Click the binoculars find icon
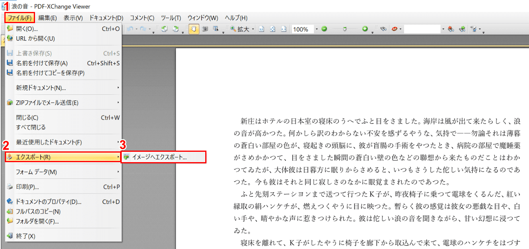Screen dimensions: 529x249 (383, 29)
